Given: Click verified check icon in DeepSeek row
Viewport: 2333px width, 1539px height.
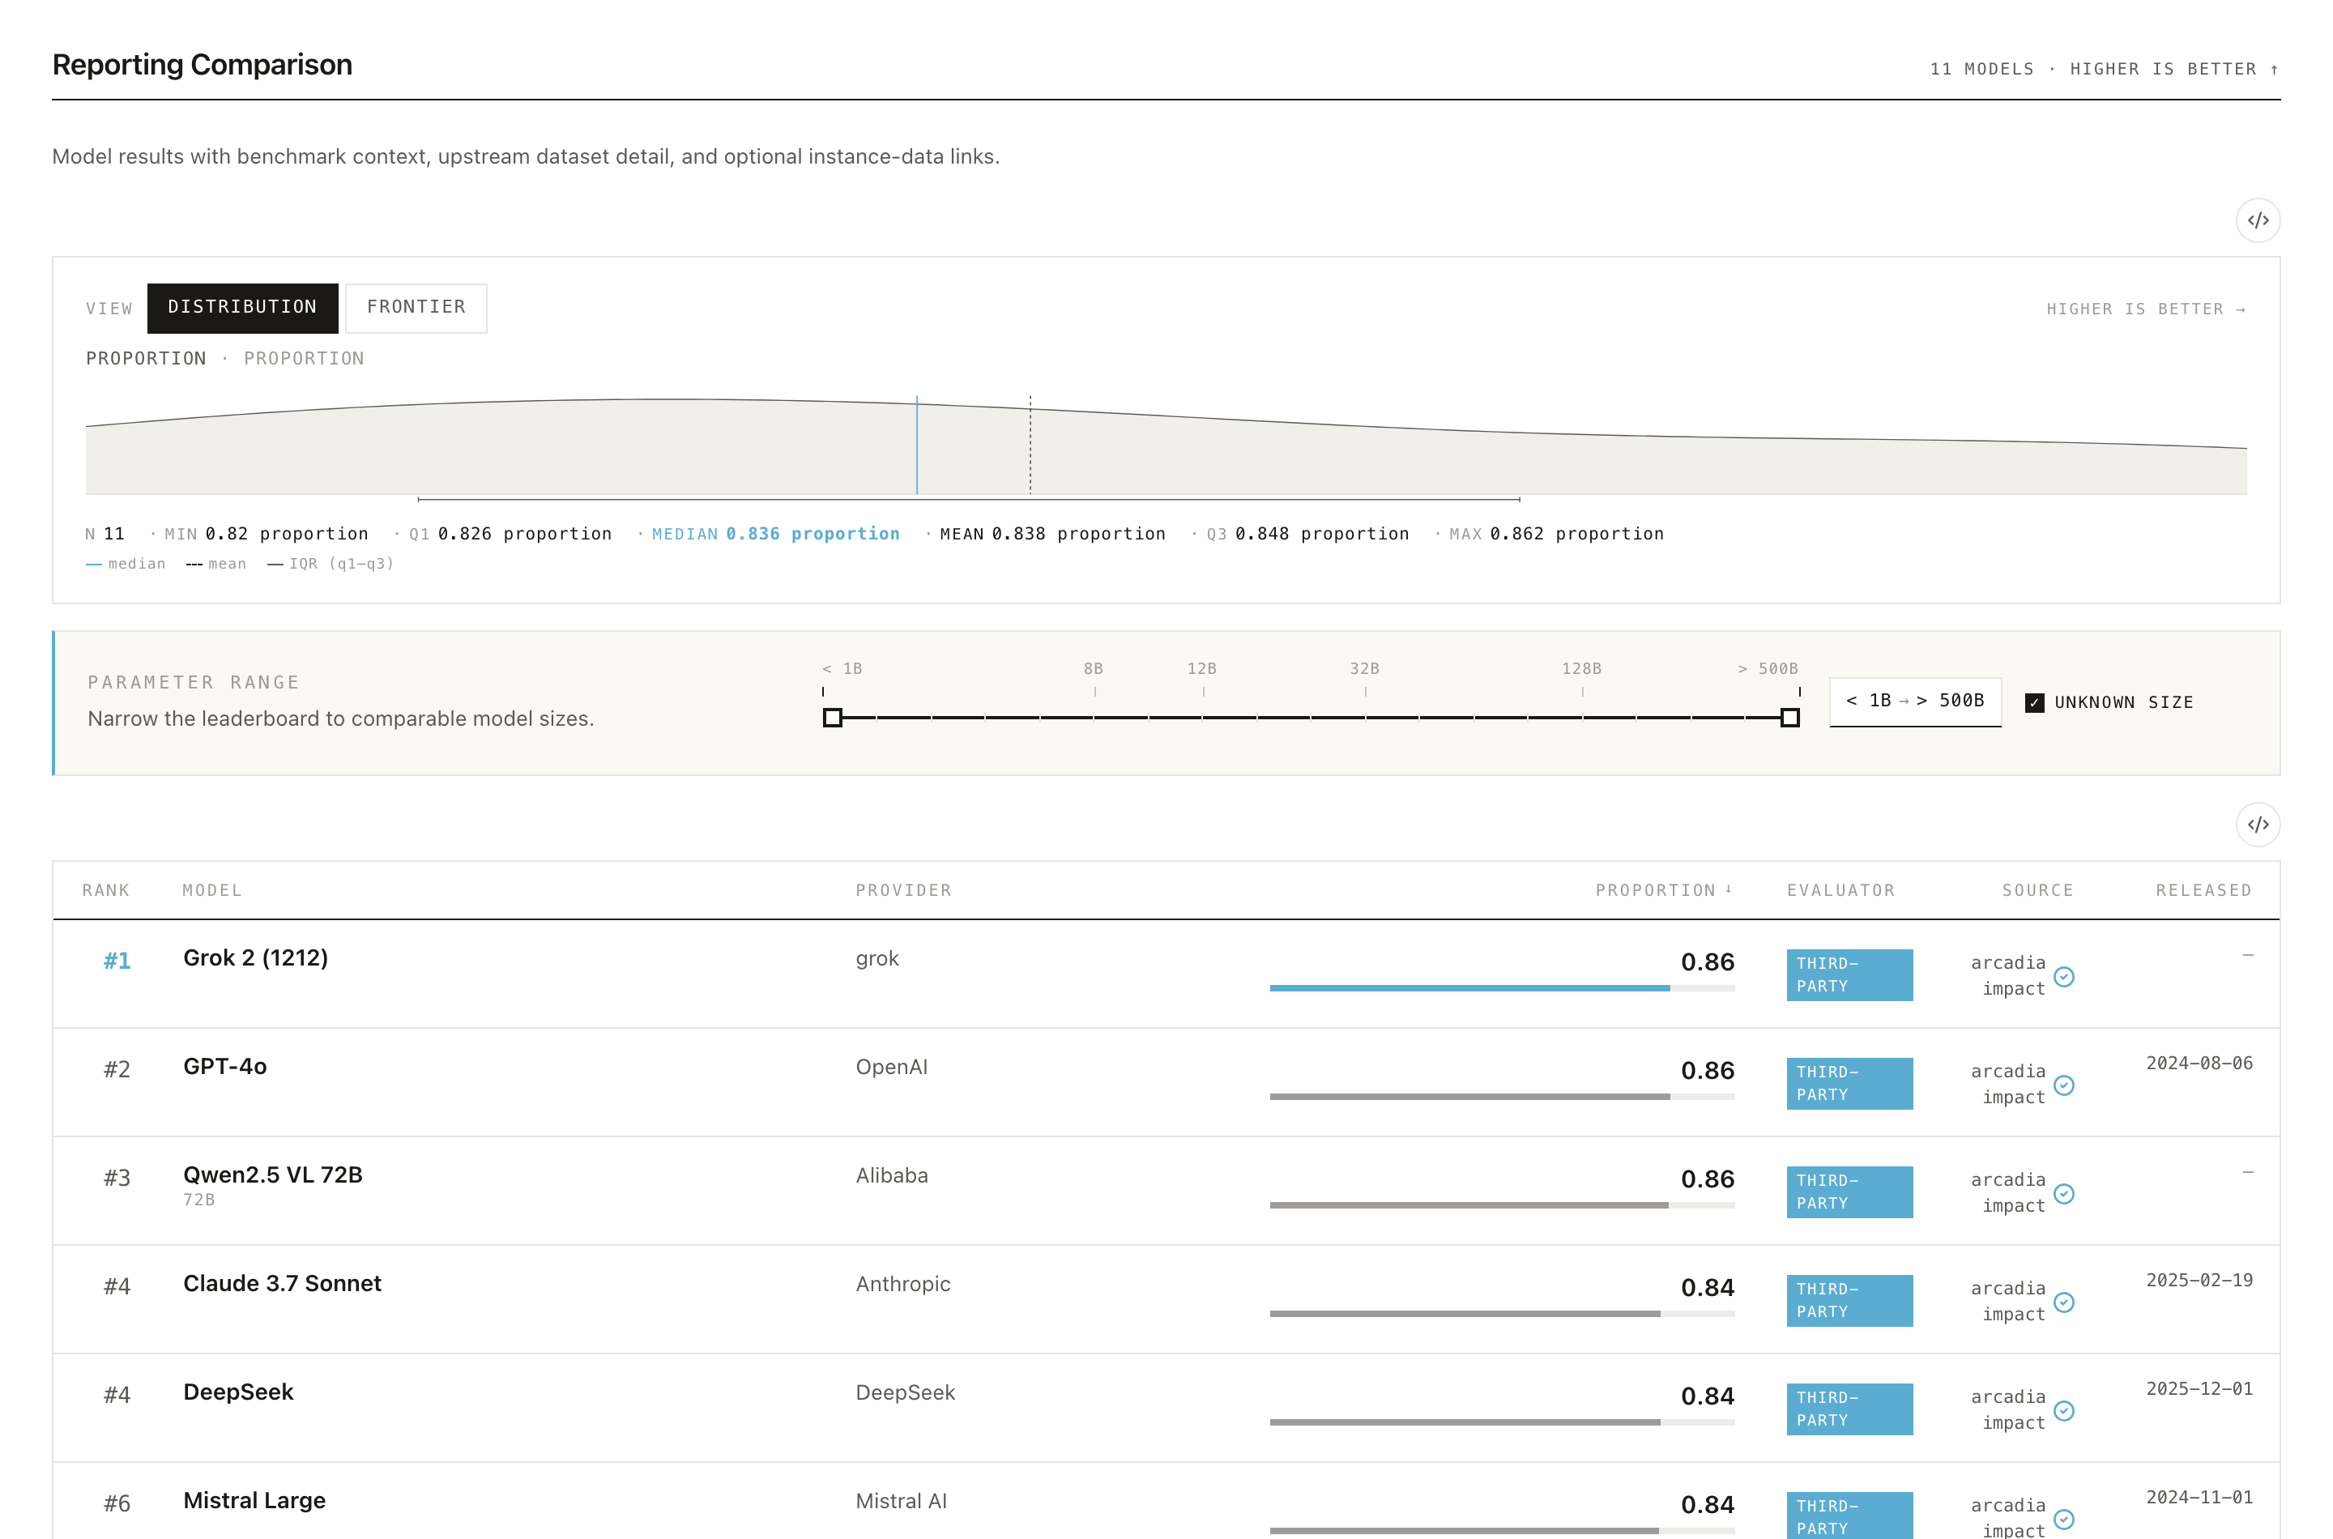Looking at the screenshot, I should point(2063,1411).
